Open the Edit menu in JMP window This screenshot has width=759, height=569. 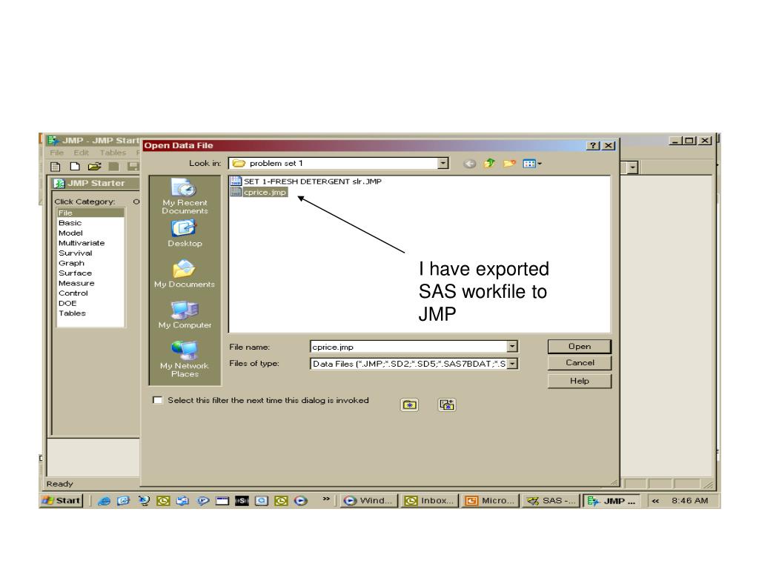[81, 153]
